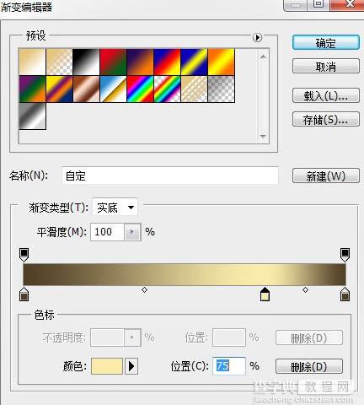Pick the copper gradient preset

(86, 89)
